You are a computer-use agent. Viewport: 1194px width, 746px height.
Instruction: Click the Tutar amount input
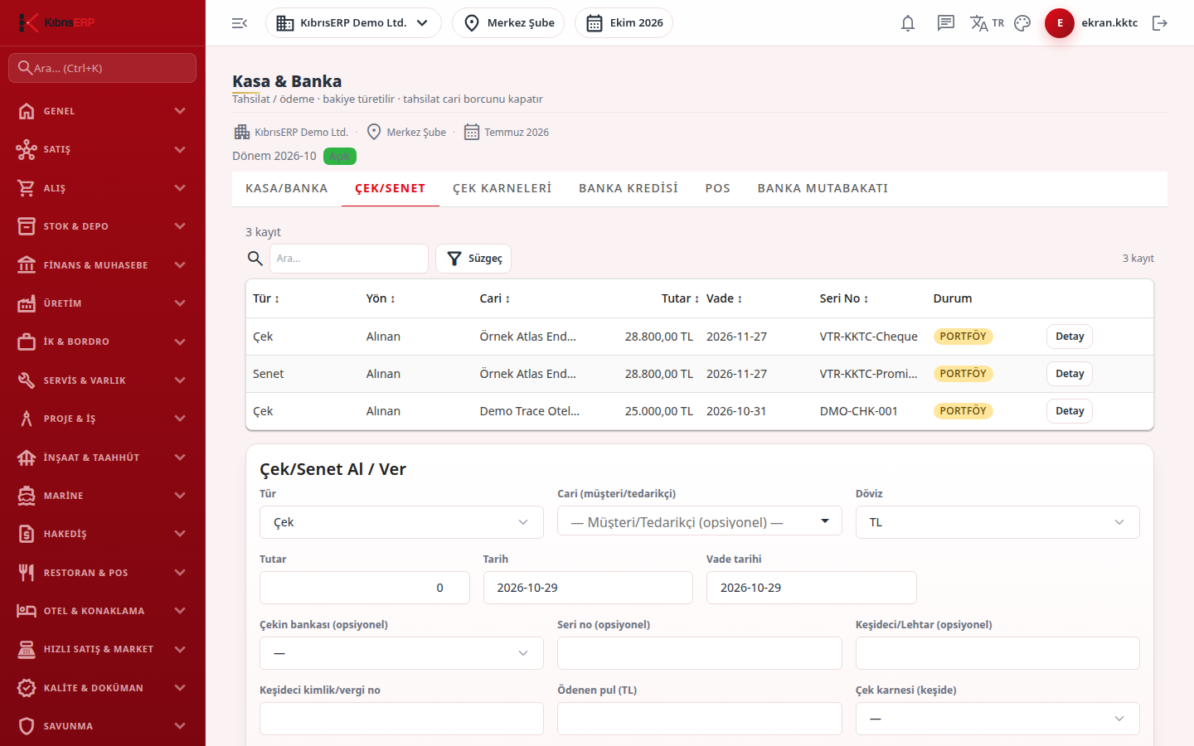365,588
